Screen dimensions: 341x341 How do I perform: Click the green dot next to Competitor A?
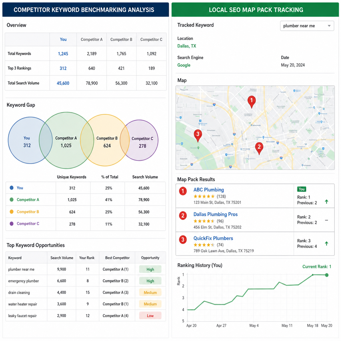12,200
